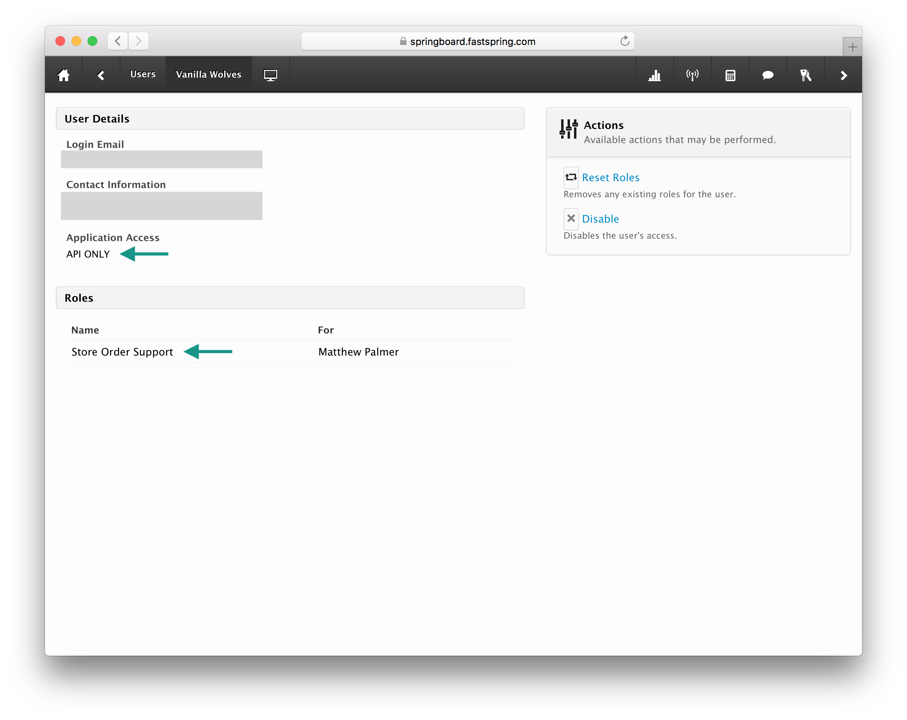Viewport: 907px width, 720px height.
Task: Click the Safari forward button
Action: [139, 41]
